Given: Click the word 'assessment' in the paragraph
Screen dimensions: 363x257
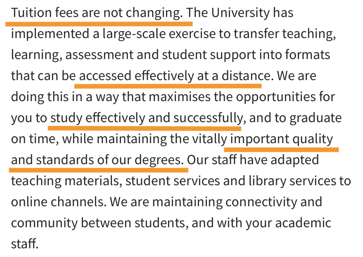Looking at the screenshot, I should tap(99, 55).
